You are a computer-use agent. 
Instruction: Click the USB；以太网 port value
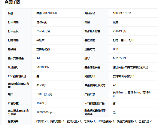click(x=44, y=94)
